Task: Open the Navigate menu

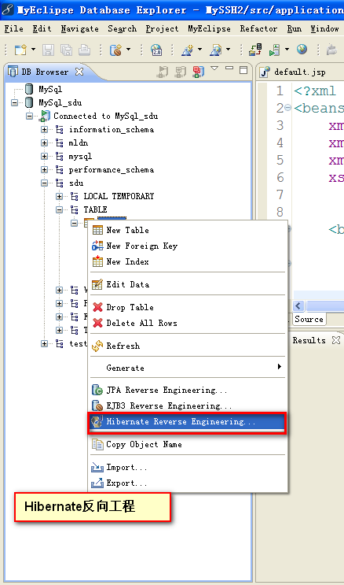Action: [79, 28]
